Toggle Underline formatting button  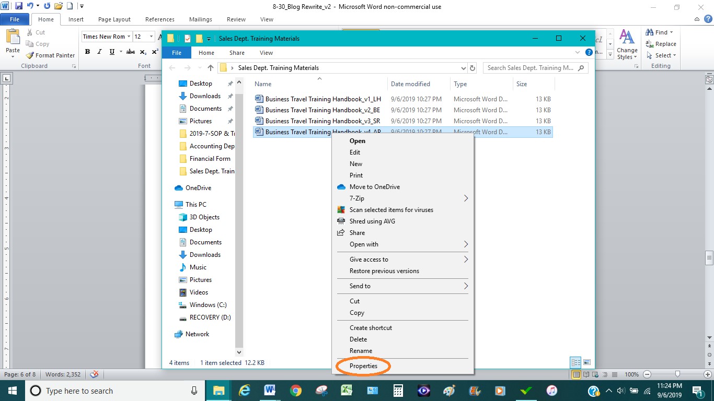[112, 52]
